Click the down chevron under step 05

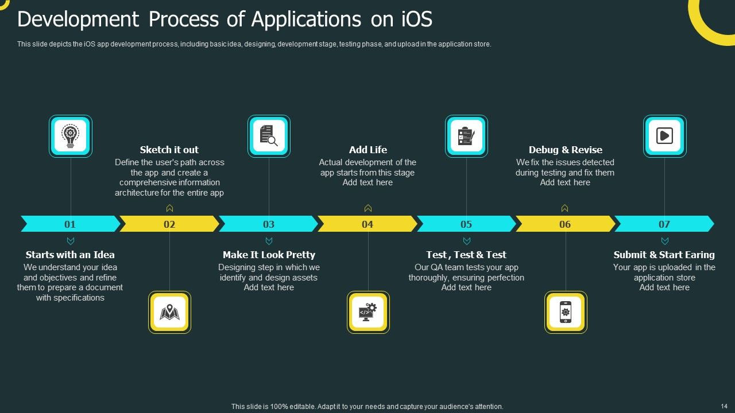pos(466,241)
